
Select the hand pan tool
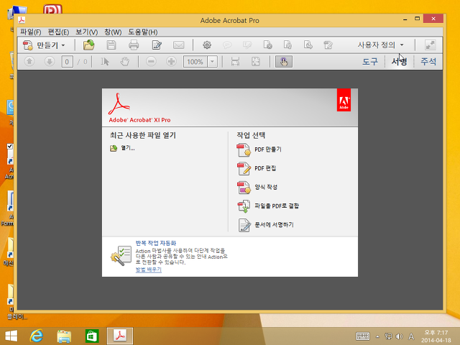[125, 62]
